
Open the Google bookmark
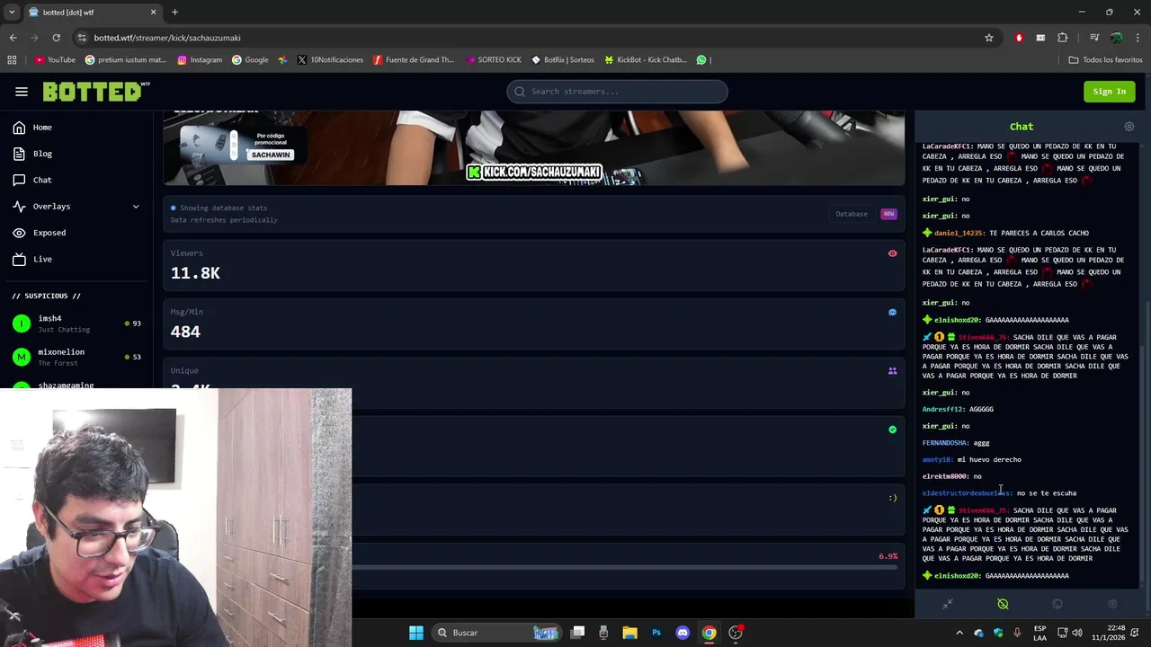[x=250, y=60]
